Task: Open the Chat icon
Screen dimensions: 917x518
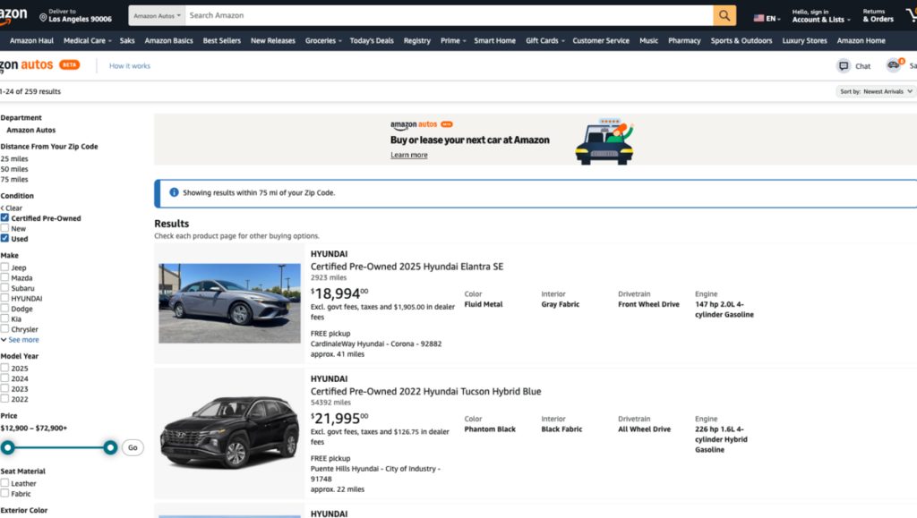Action: tap(844, 66)
